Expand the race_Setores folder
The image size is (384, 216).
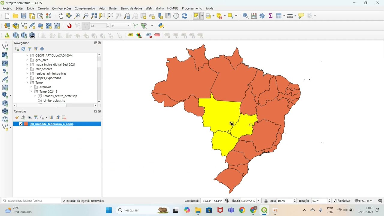pyautogui.click(x=27, y=69)
